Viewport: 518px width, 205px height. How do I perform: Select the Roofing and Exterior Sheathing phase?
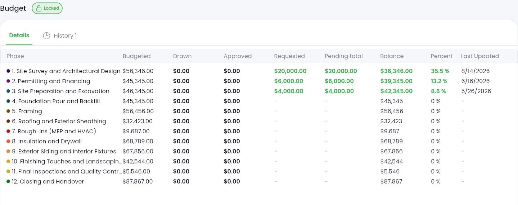[59, 121]
